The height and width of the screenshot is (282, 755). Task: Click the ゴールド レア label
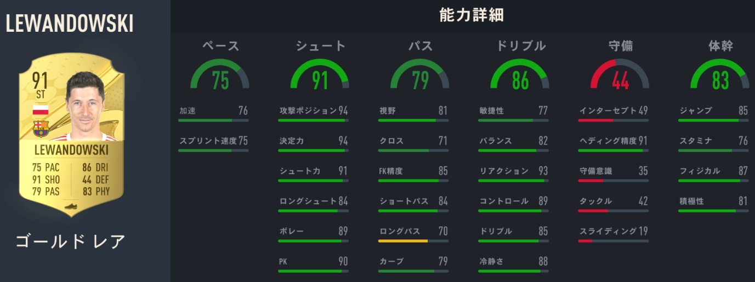click(71, 241)
